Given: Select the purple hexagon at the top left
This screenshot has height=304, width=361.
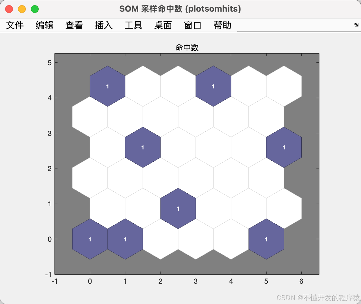Looking at the screenshot, I should tap(107, 86).
